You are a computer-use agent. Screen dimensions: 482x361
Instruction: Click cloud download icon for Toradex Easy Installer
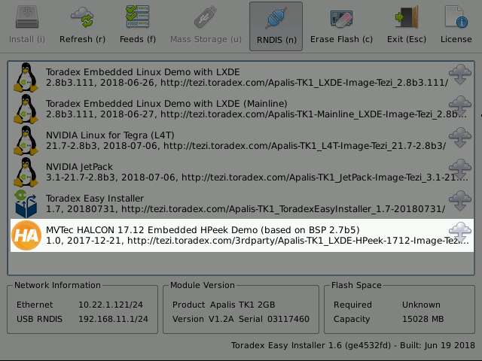[460, 201]
